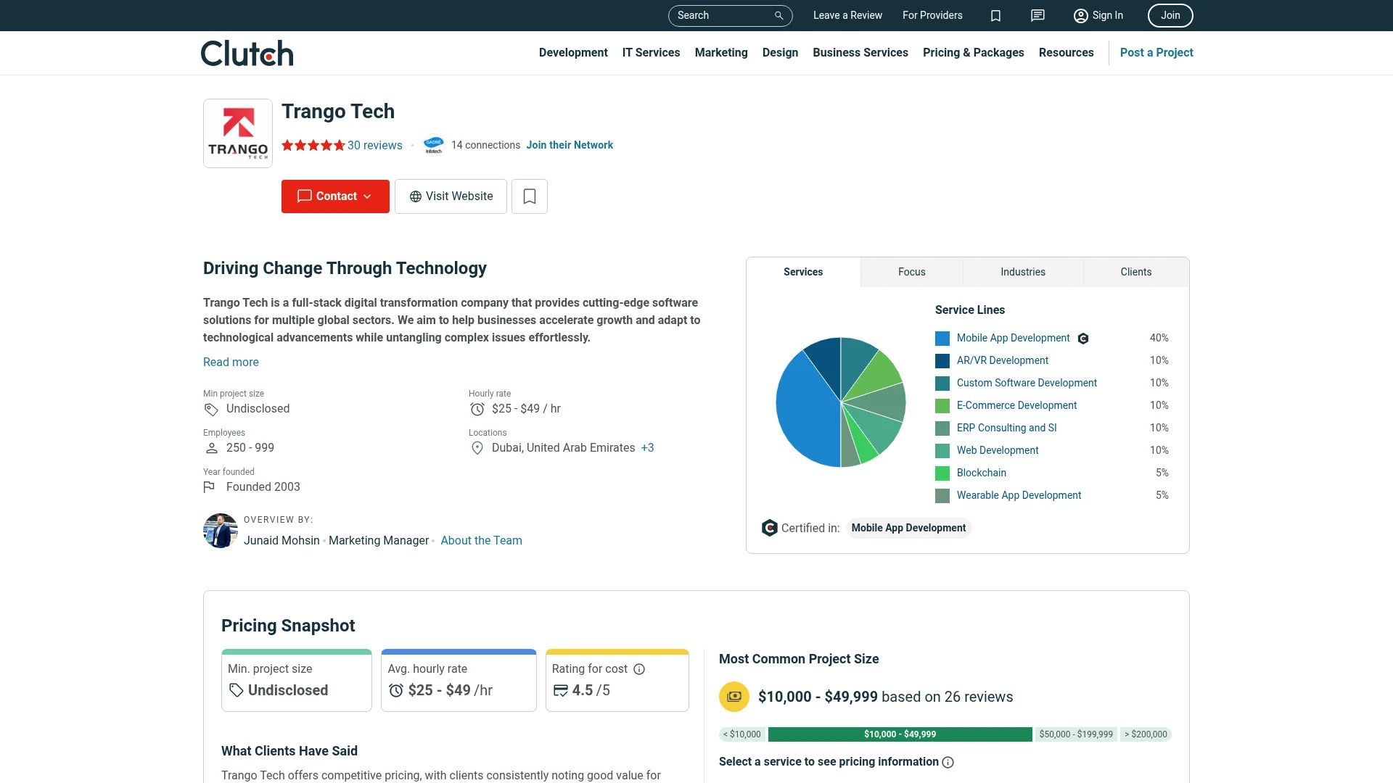Screen dimensions: 1393x783
Task: Click Join their Network link
Action: tap(570, 145)
